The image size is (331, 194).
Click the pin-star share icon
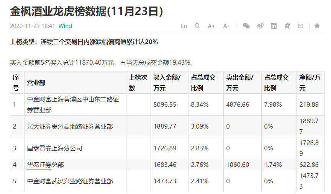tap(287, 26)
